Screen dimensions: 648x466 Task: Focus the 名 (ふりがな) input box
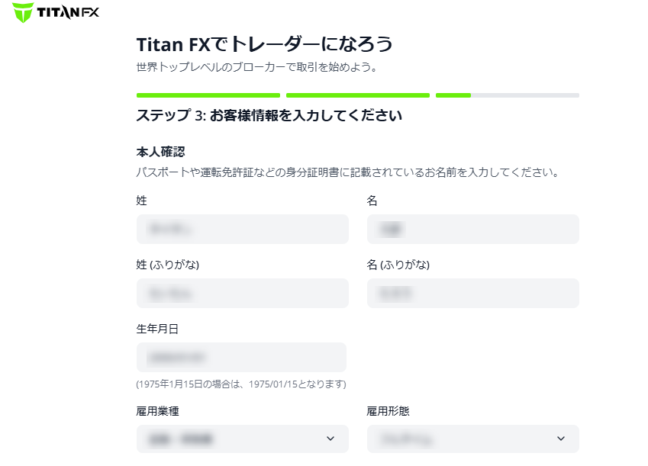472,293
